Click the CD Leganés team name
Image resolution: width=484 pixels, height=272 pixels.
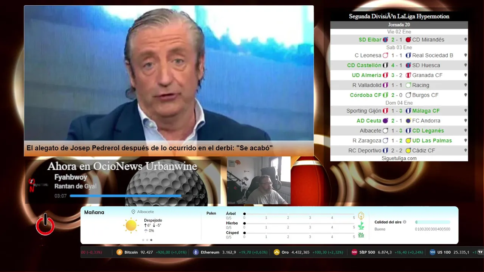point(428,131)
